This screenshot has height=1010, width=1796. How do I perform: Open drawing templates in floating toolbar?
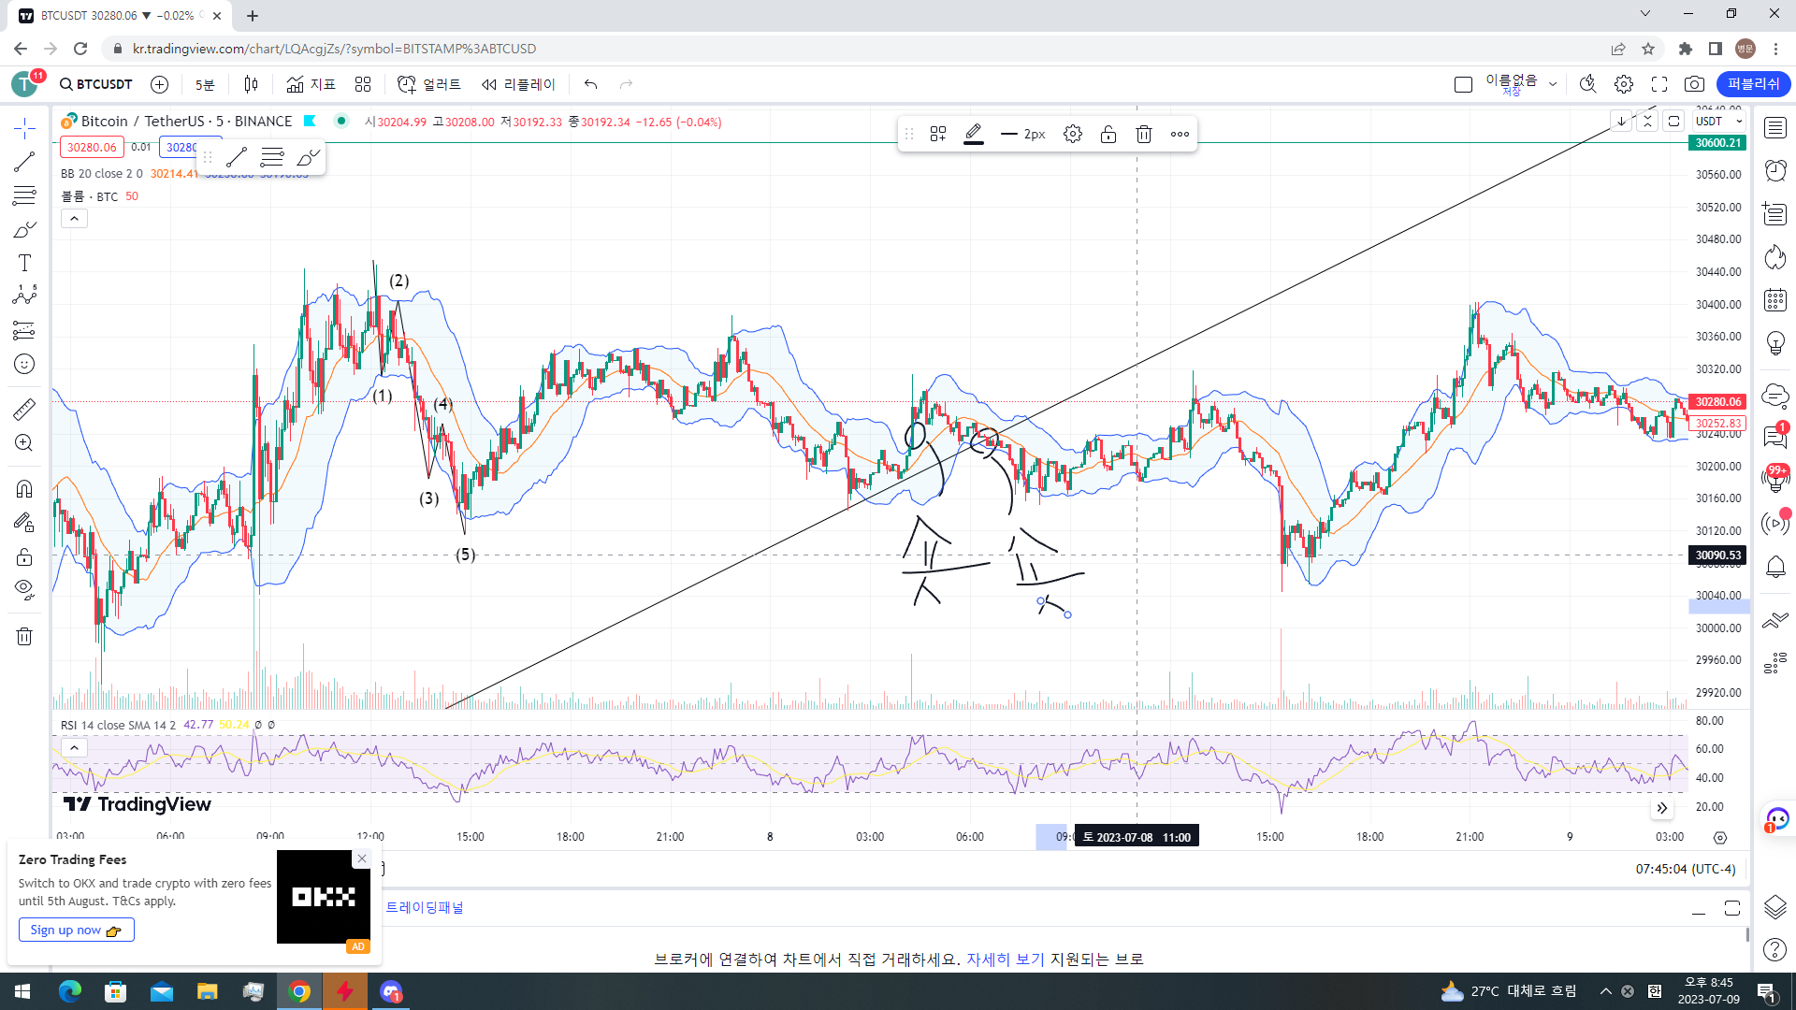[938, 135]
